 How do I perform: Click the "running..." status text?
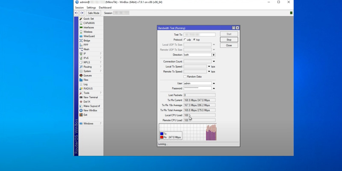[x=163, y=144]
